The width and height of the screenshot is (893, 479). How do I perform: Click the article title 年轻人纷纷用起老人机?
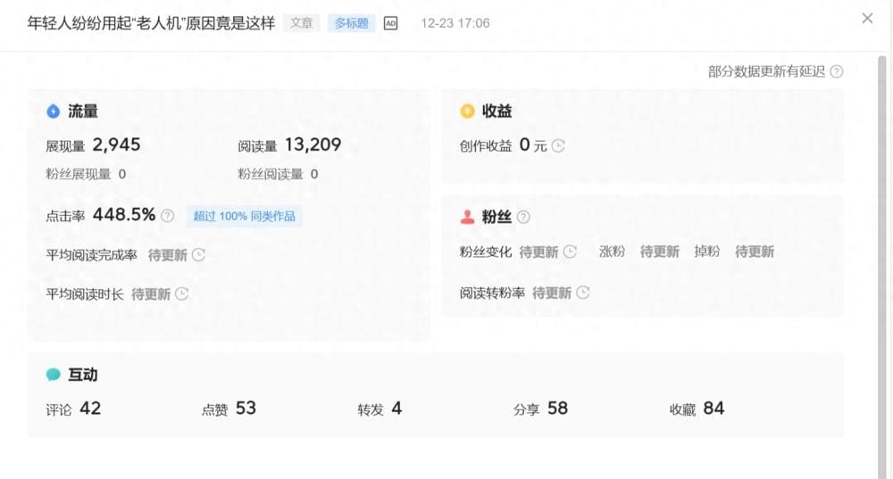tap(151, 23)
